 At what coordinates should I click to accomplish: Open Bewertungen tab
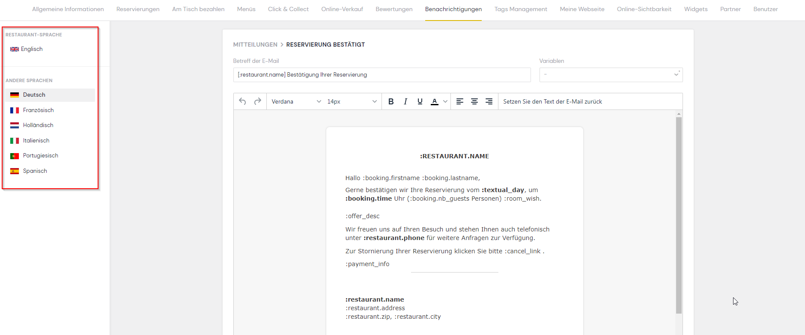pos(394,9)
